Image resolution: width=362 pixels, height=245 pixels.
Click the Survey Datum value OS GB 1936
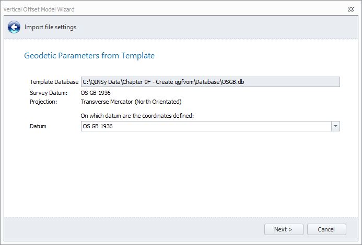pyautogui.click(x=96, y=93)
